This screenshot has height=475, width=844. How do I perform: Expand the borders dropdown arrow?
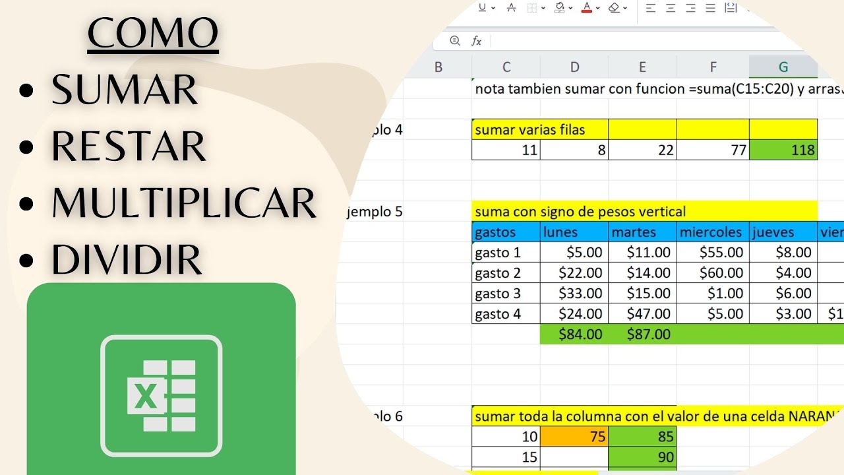pyautogui.click(x=543, y=8)
